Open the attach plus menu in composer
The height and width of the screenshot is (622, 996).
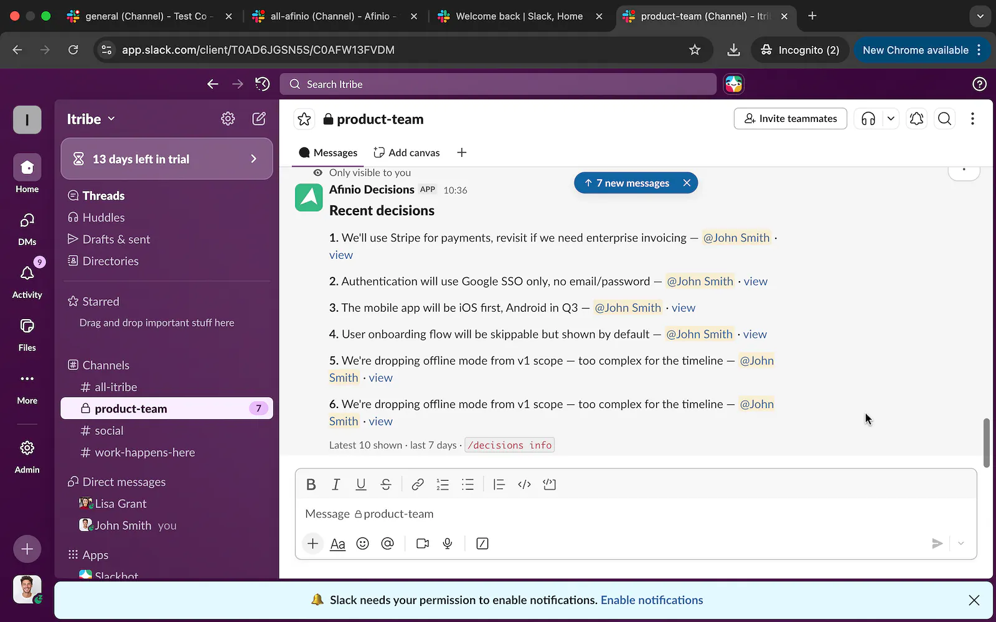click(x=312, y=544)
